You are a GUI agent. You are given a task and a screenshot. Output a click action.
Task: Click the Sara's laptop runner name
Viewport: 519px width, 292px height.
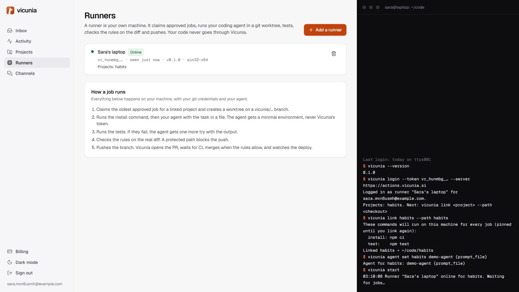(111, 52)
